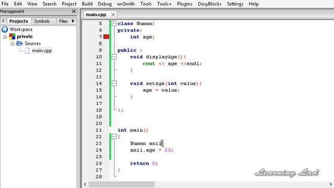Screen dimensions: 334x188
Task: Click 'setAge' function name
Action: coord(155,84)
